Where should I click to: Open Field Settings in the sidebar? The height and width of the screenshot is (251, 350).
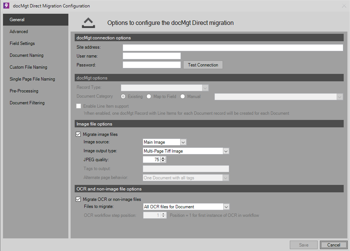tap(36, 43)
